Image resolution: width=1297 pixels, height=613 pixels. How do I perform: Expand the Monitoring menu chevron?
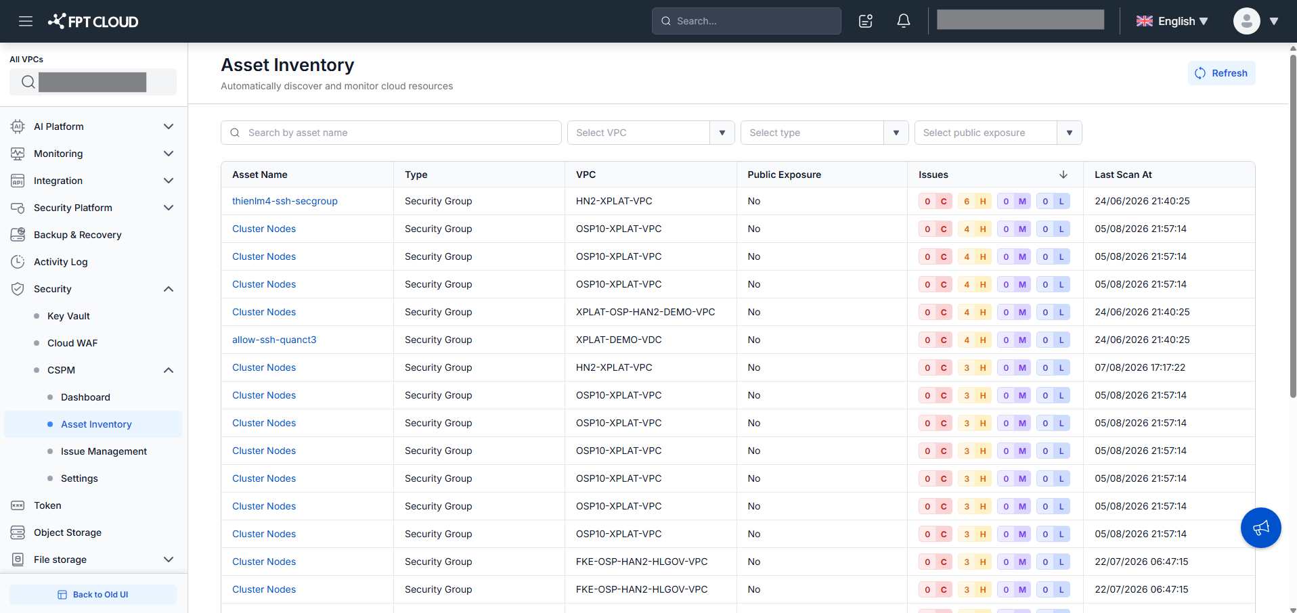169,154
